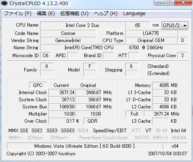The height and width of the screenshot is (162, 193).
Task: Select the CPU Name field Intel Core 2 Duo
Action: coord(83,25)
